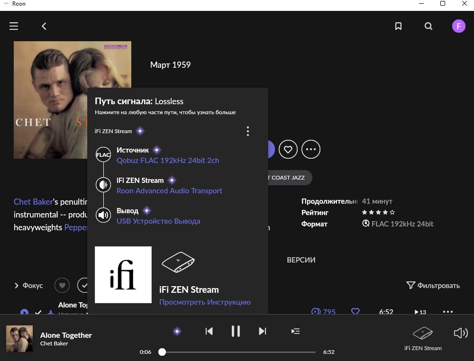The image size is (474, 361).
Task: Click Alone Together title in playback bar
Action: tap(66, 335)
